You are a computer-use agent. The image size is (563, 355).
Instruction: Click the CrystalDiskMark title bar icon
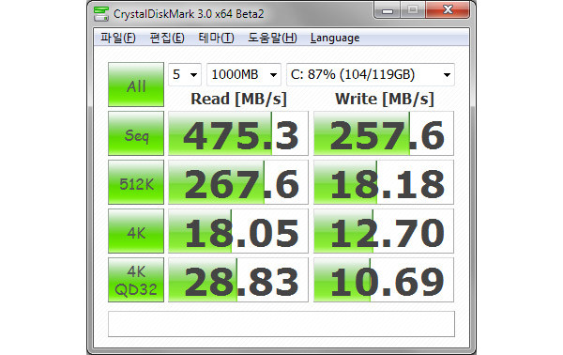pos(101,14)
